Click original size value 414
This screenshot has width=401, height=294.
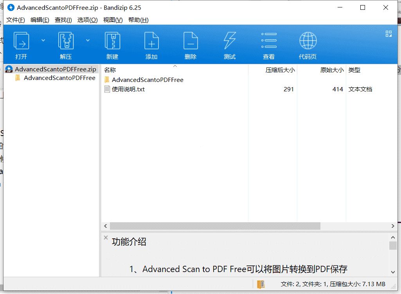coord(338,89)
